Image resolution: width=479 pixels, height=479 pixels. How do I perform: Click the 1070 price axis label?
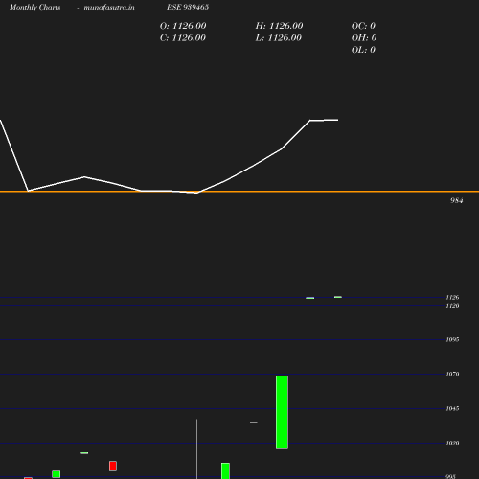coord(452,374)
